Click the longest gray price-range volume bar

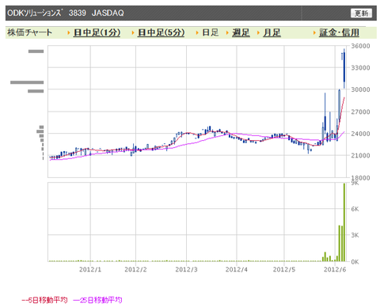(27, 82)
